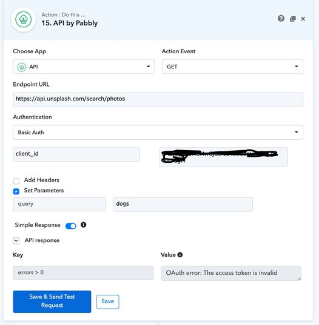This screenshot has height=325, width=319.
Task: Click the info icon beside Simple Response
Action: coord(84,225)
